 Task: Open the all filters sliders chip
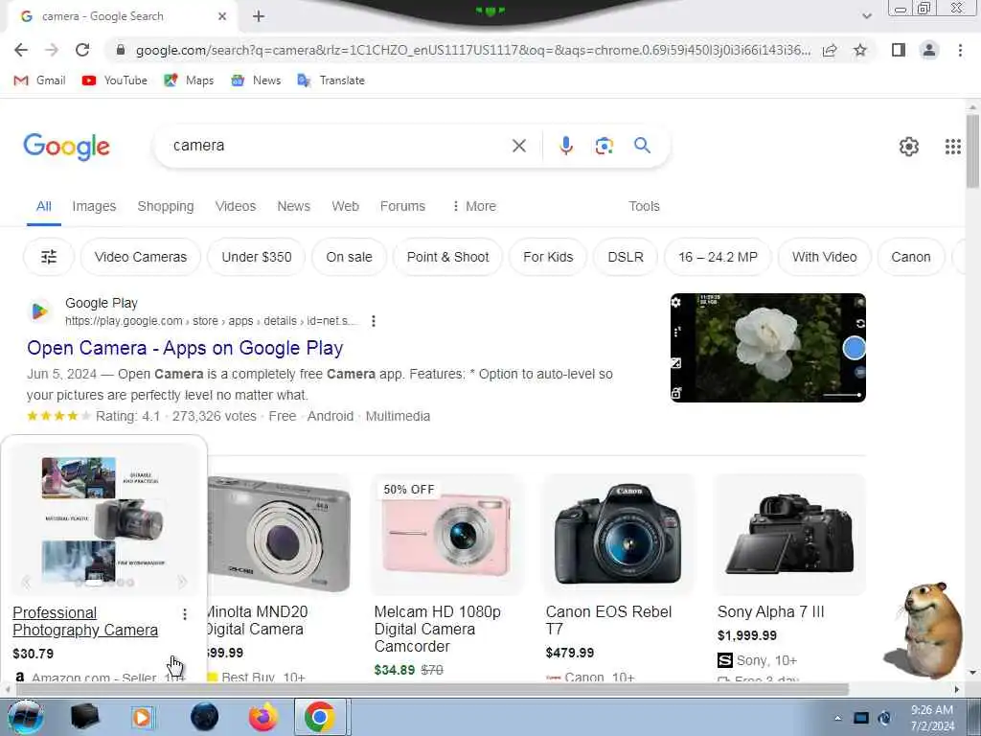[x=49, y=257]
